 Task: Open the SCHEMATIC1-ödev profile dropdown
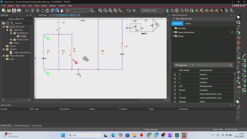click(x=163, y=11)
